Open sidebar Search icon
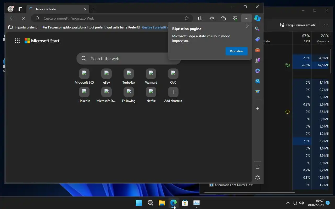 pyautogui.click(x=257, y=29)
